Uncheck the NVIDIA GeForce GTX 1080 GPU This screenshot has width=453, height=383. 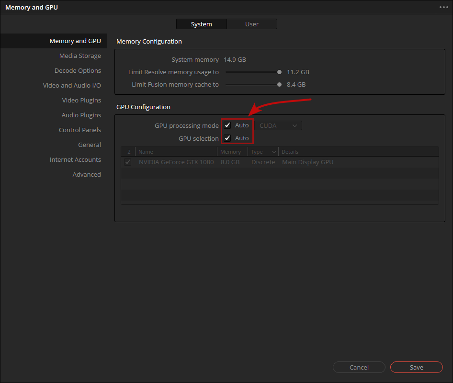[127, 162]
